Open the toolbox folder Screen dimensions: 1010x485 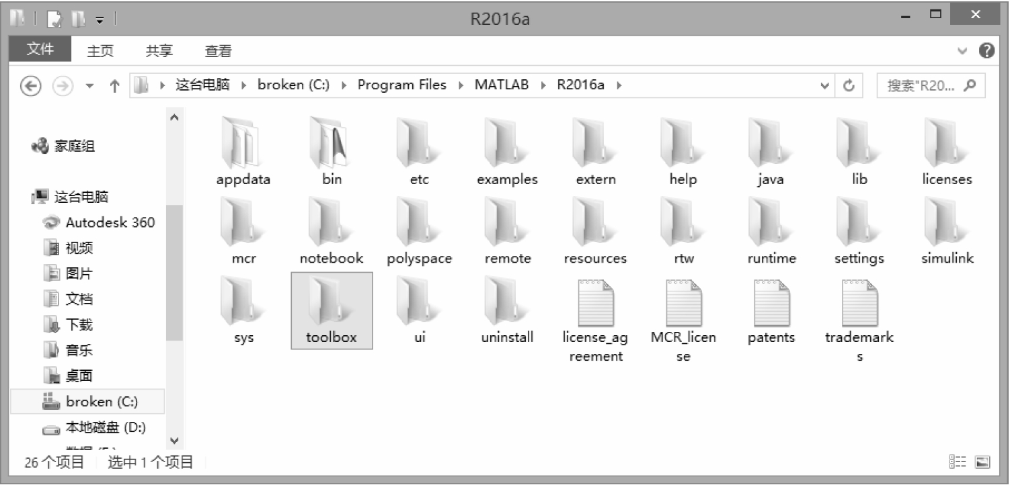pyautogui.click(x=331, y=310)
